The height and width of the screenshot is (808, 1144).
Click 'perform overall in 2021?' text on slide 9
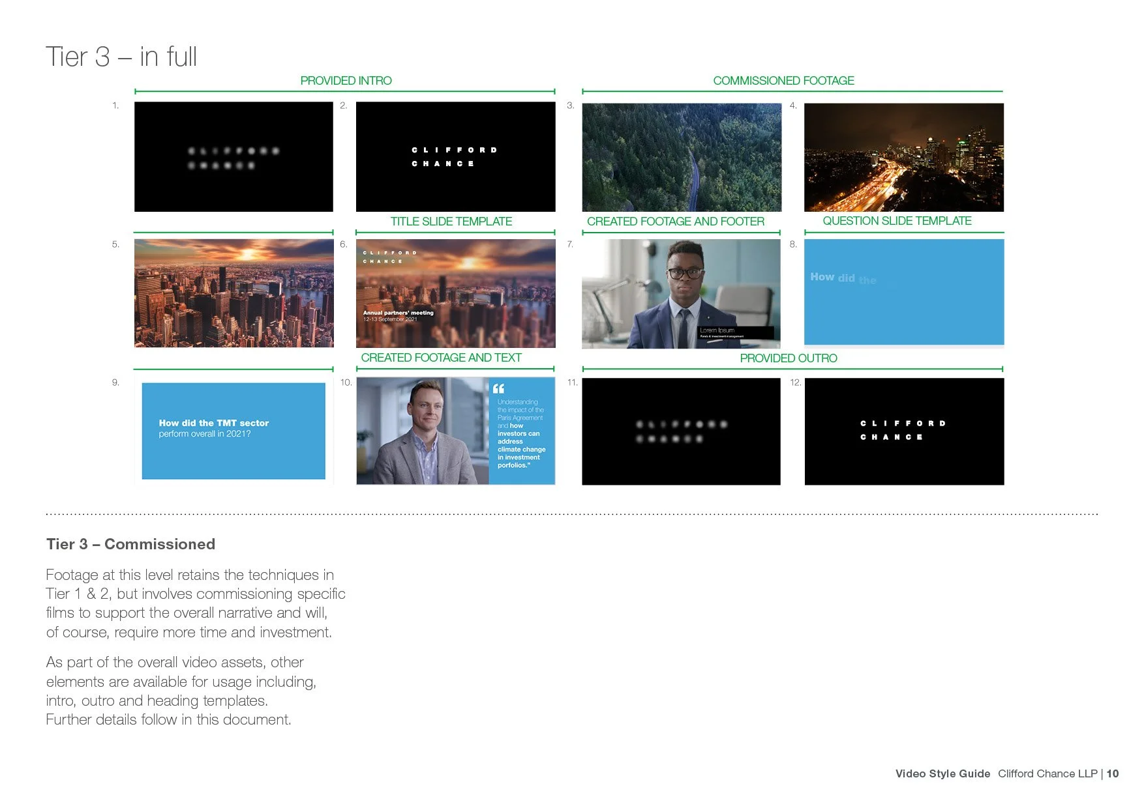[x=205, y=434]
